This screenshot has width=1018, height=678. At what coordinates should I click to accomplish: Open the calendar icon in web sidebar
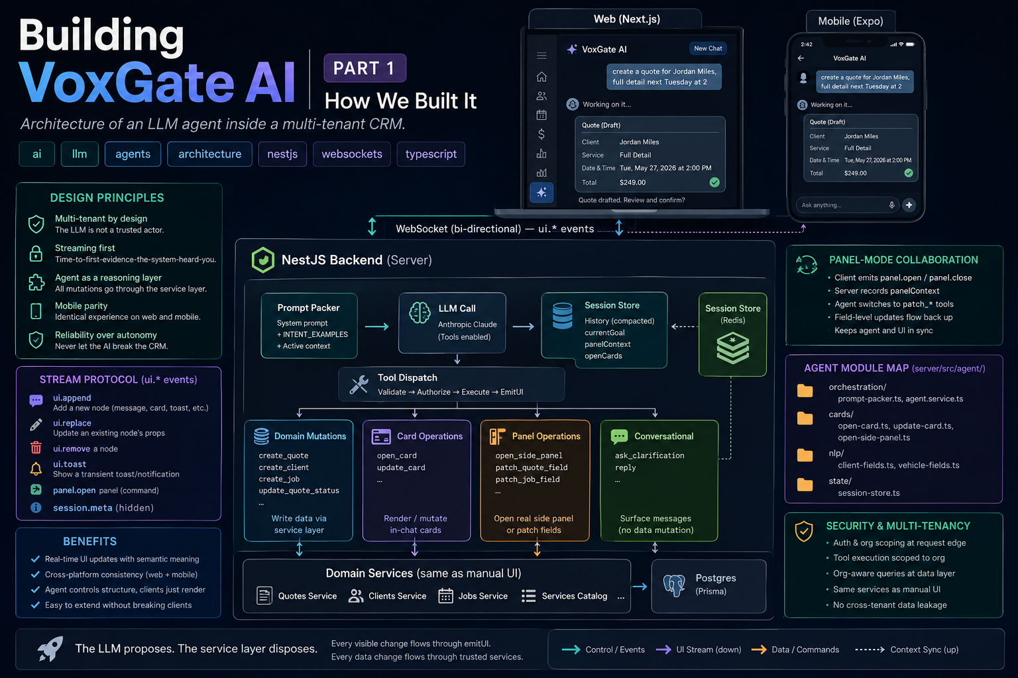pyautogui.click(x=541, y=115)
